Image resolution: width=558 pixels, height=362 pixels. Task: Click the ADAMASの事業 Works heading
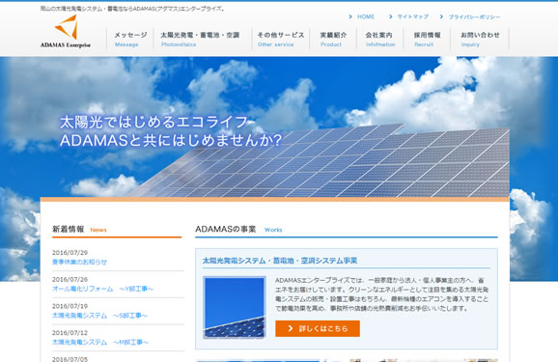tap(238, 229)
